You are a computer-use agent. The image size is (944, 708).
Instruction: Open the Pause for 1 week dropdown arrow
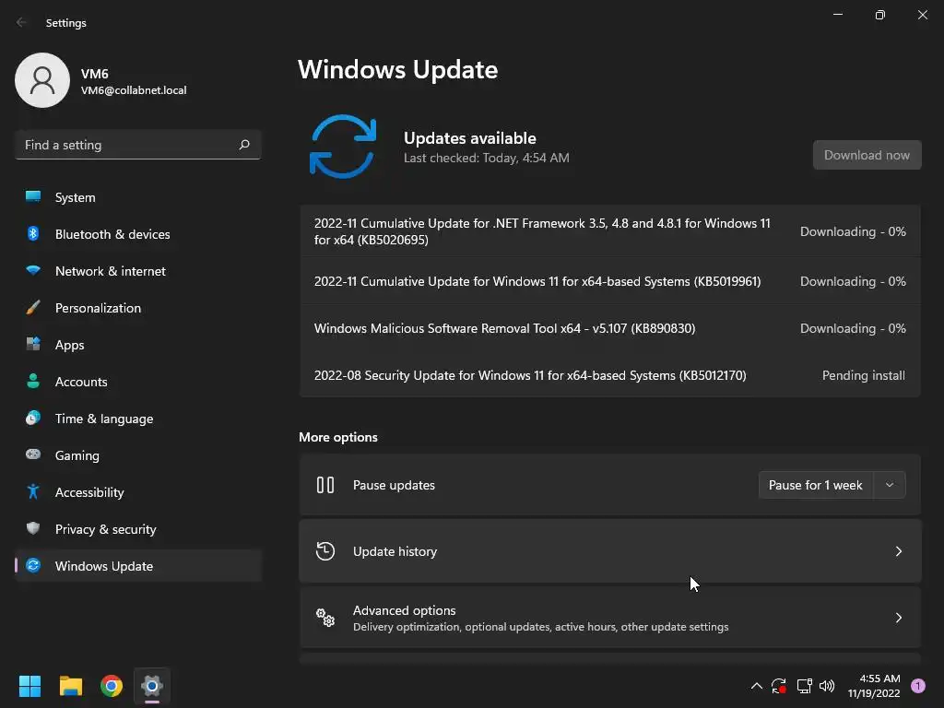(x=890, y=485)
